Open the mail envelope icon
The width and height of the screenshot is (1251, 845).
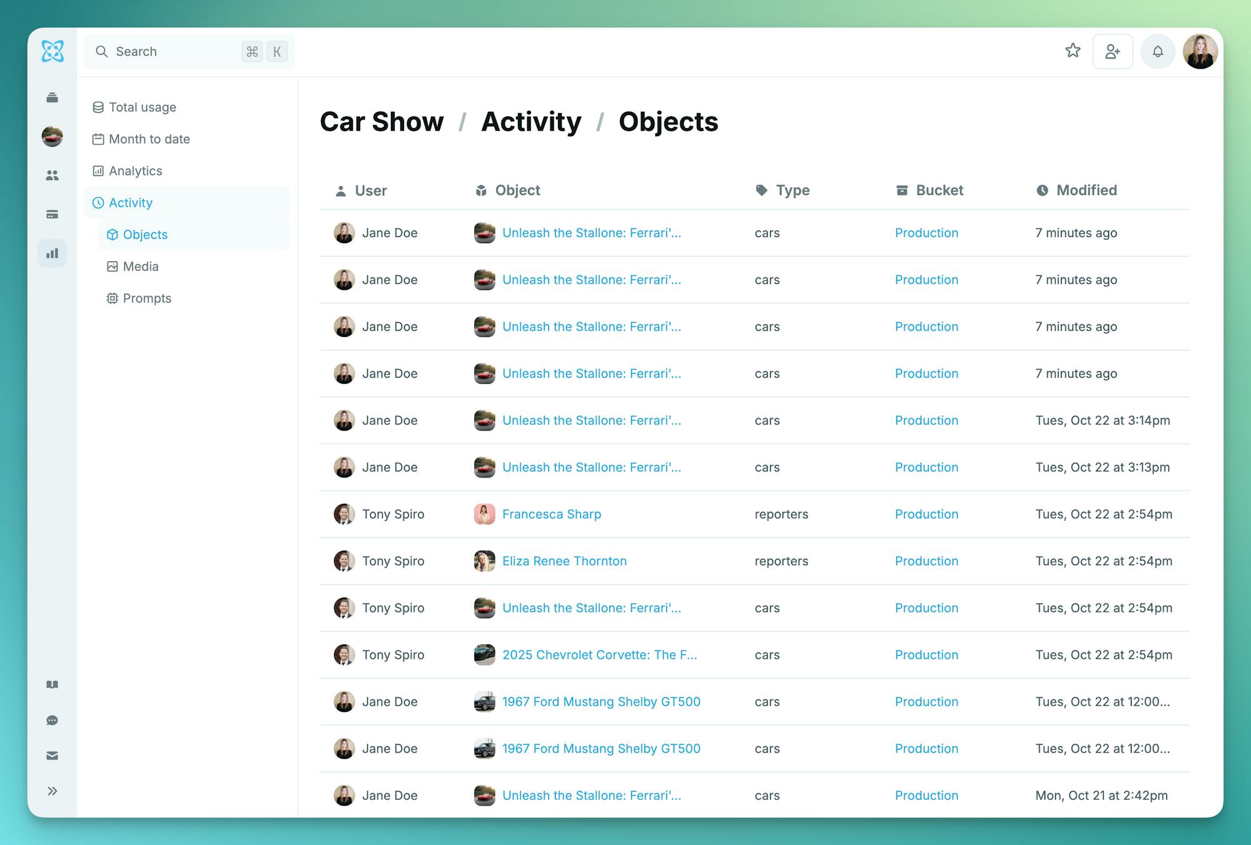tap(53, 756)
